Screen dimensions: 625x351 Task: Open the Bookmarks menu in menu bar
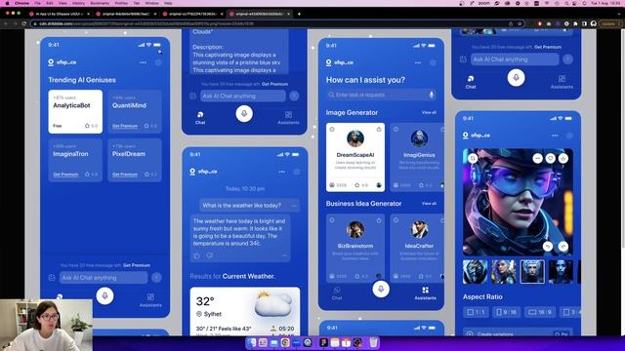[100, 3]
